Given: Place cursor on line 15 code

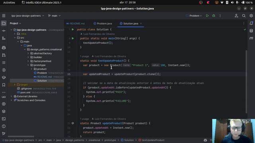Looking at the screenshot, I should point(122,74).
